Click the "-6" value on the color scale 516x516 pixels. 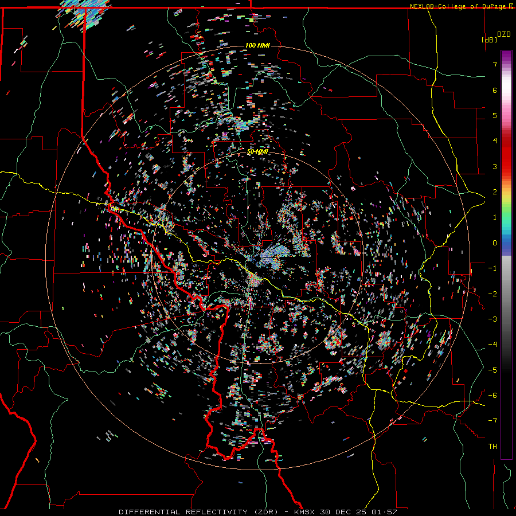pyautogui.click(x=492, y=396)
